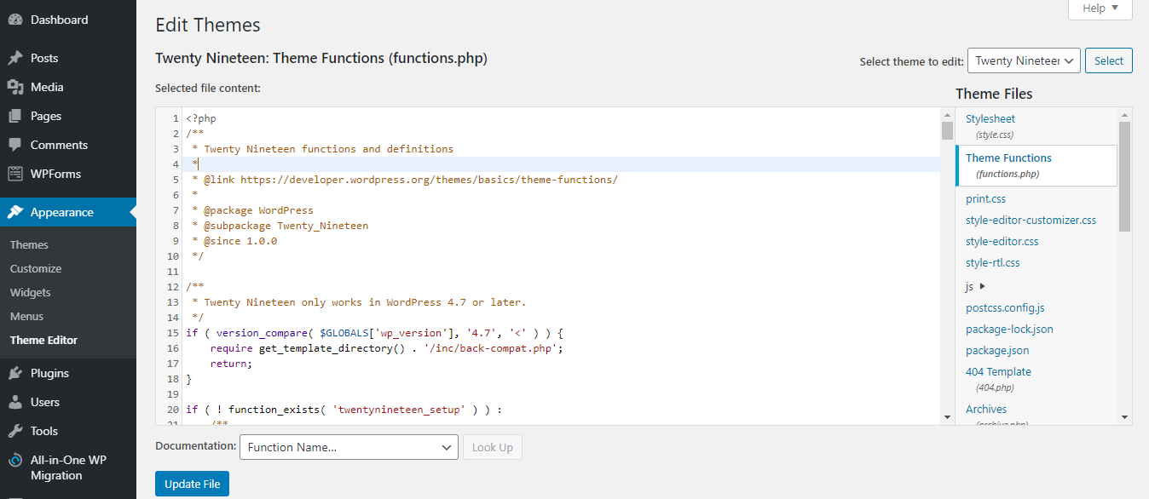Click the All-in-One WP Migration icon

coord(15,461)
